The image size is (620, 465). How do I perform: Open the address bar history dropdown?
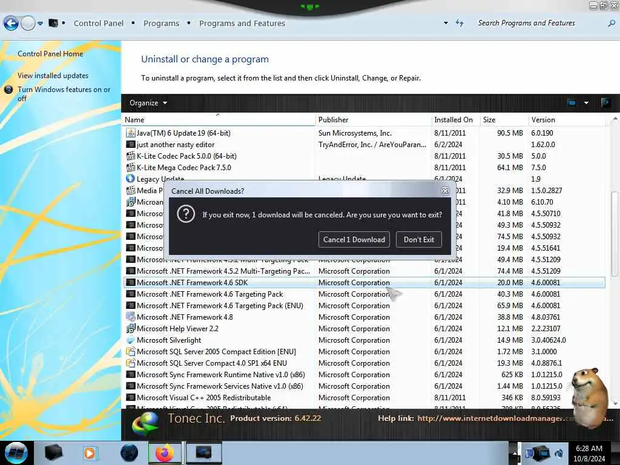tap(446, 23)
